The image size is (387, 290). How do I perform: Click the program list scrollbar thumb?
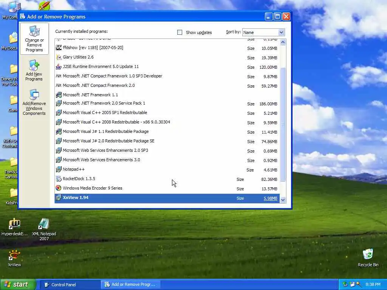click(x=283, y=125)
